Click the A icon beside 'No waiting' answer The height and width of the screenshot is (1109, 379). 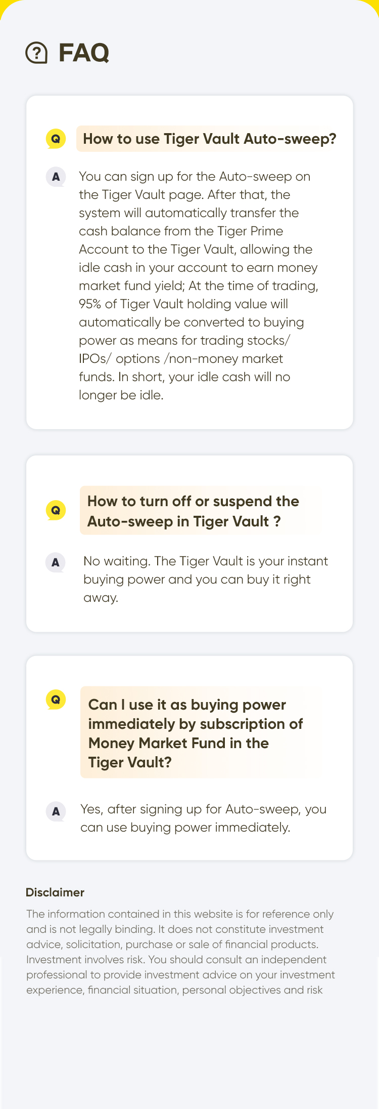pyautogui.click(x=56, y=562)
